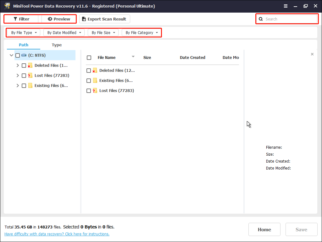The height and width of the screenshot is (242, 322).
Task: Open the By File Size dropdown
Action: coord(103,32)
